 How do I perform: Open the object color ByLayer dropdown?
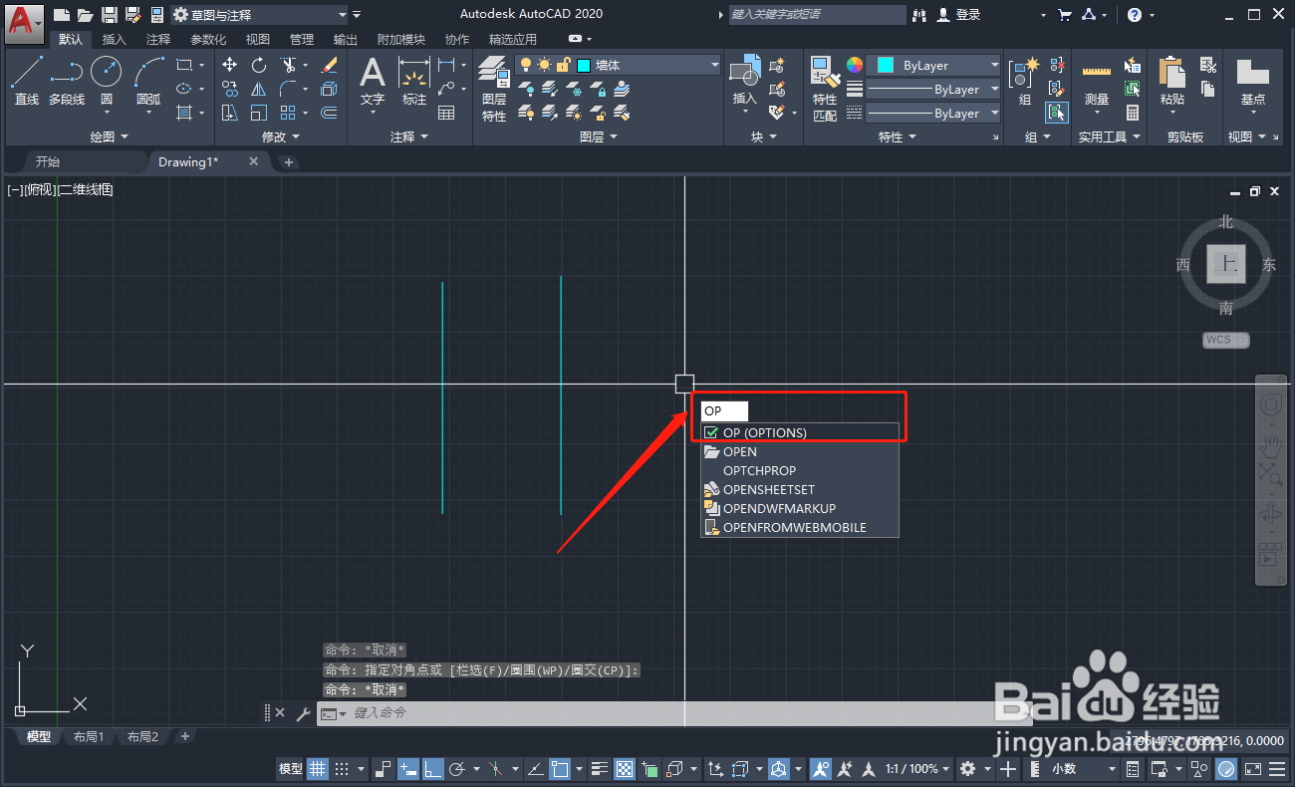(933, 65)
